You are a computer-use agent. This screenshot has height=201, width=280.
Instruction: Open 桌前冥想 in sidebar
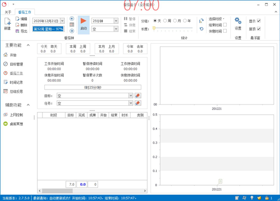pos(16,124)
